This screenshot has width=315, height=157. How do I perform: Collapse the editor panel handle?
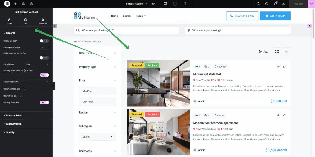click(54, 86)
